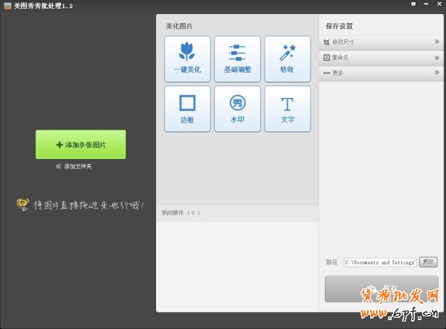Click the 一键美化 one-click beautify icon
The height and width of the screenshot is (329, 446).
187,59
